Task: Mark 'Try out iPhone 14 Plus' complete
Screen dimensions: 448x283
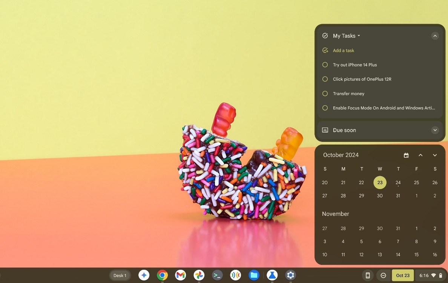Action: pyautogui.click(x=325, y=65)
